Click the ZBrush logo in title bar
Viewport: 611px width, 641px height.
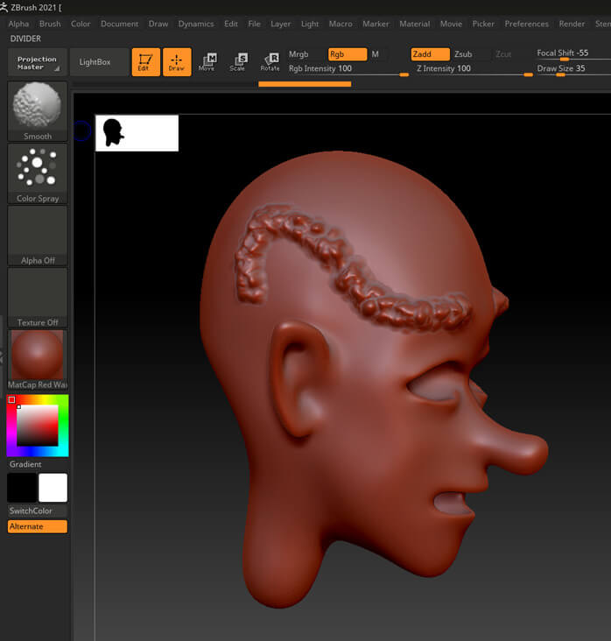point(4,7)
